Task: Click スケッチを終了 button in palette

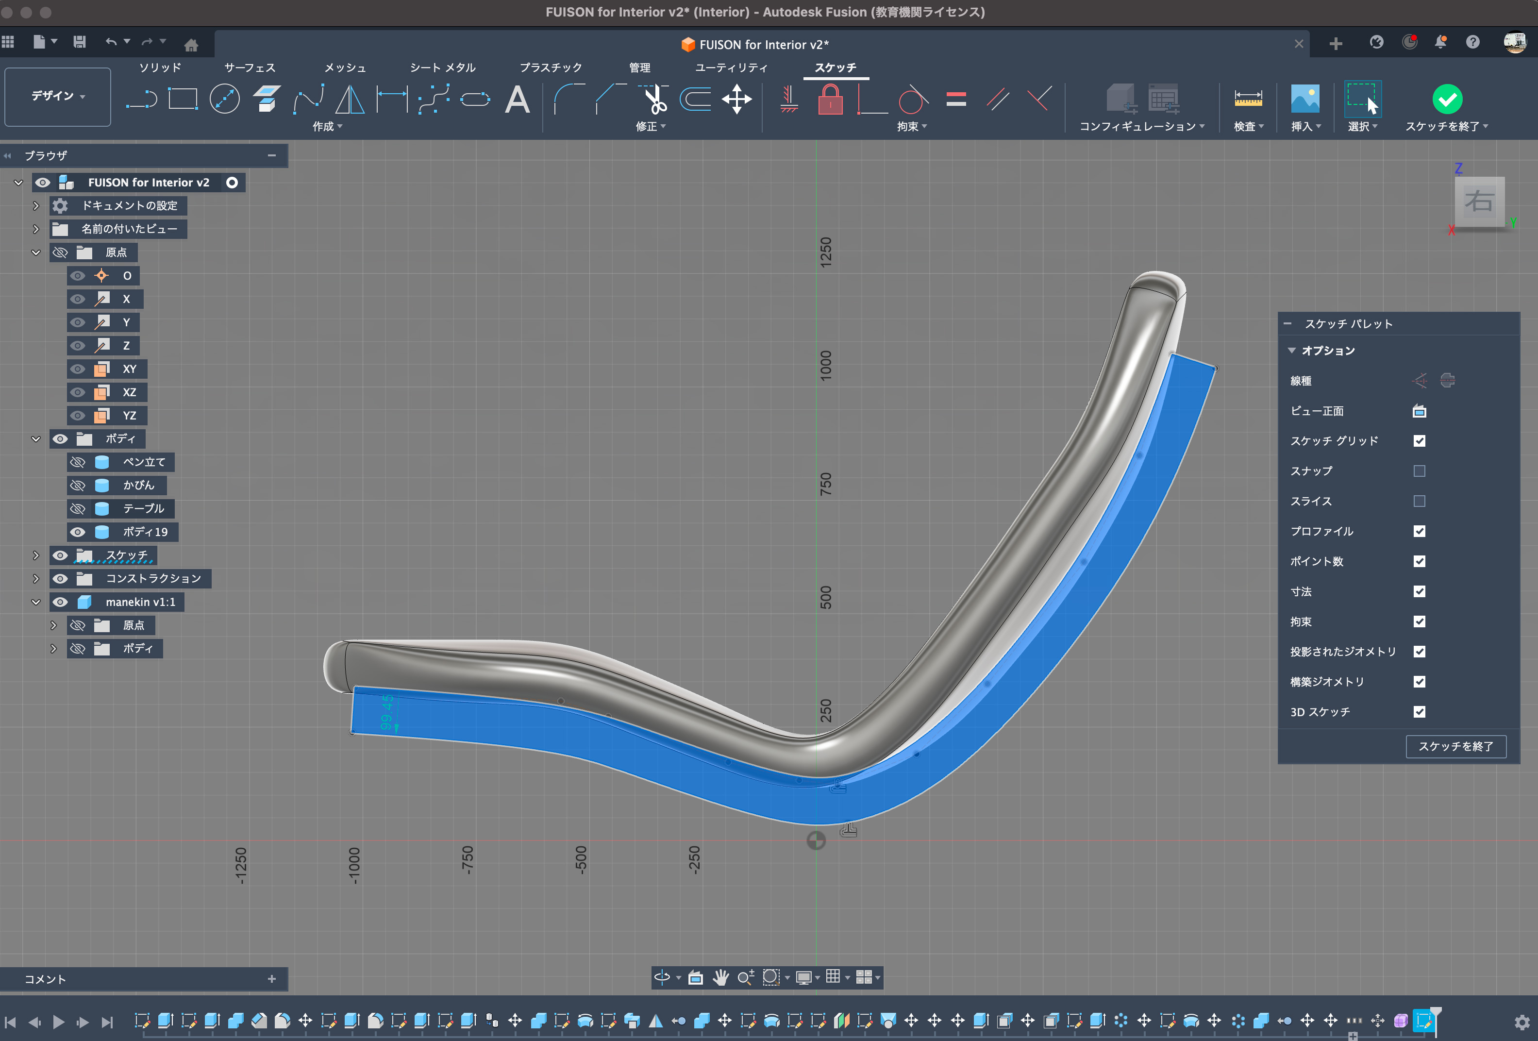Action: pos(1455,746)
